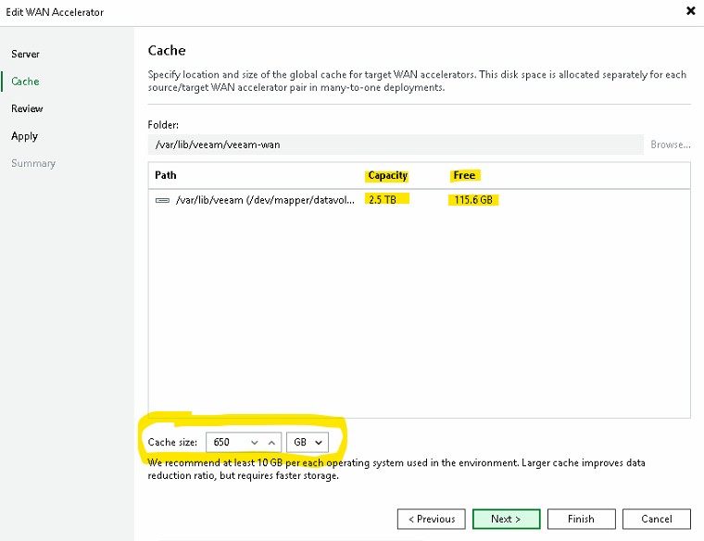The image size is (704, 541).
Task: Sort by the Free column header
Action: click(x=464, y=175)
